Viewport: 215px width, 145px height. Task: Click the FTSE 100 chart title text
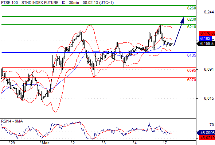[x=57, y=3]
